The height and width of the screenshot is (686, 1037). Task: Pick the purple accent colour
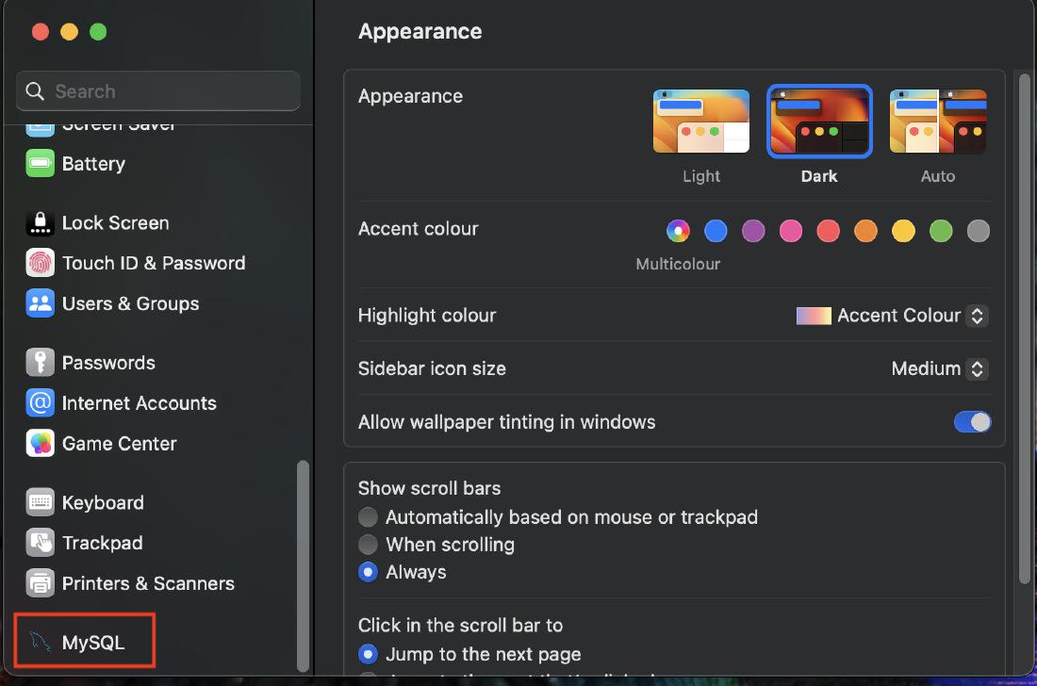pyautogui.click(x=753, y=230)
